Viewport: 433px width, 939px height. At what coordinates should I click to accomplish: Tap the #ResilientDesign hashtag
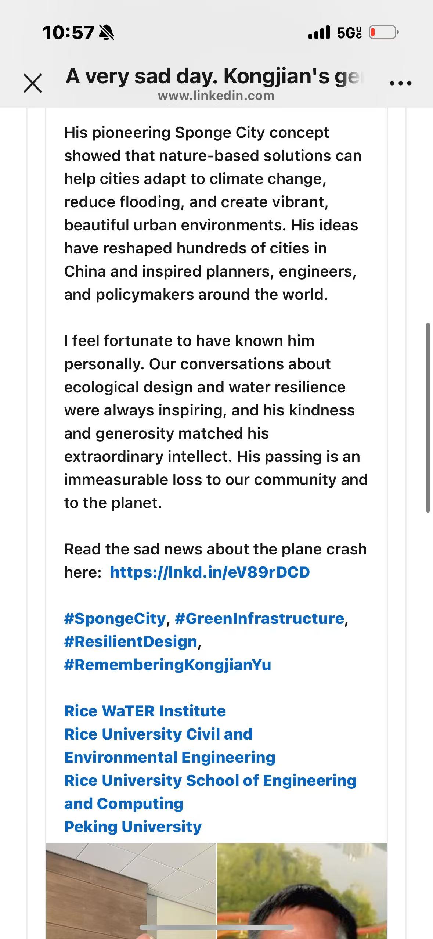coord(131,642)
